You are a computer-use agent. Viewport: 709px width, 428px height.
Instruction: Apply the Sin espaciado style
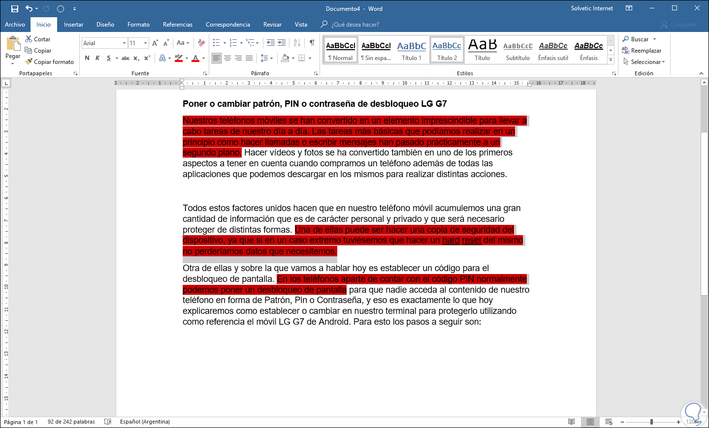point(376,50)
